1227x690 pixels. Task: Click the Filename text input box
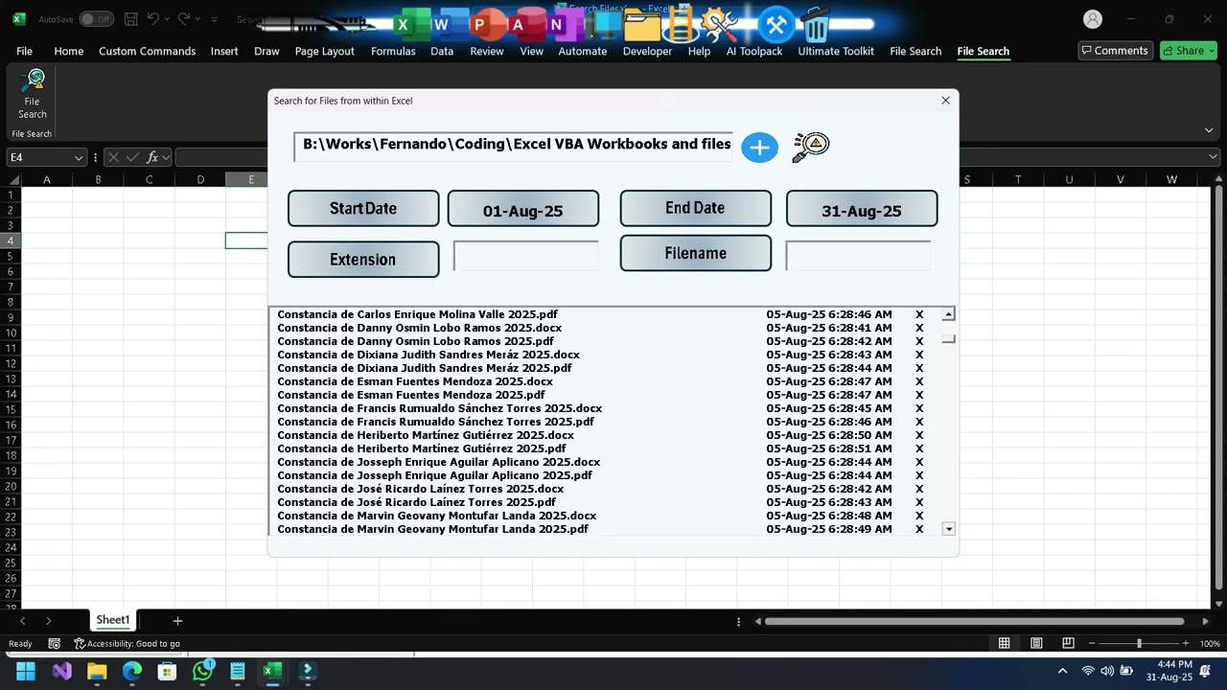tap(858, 256)
